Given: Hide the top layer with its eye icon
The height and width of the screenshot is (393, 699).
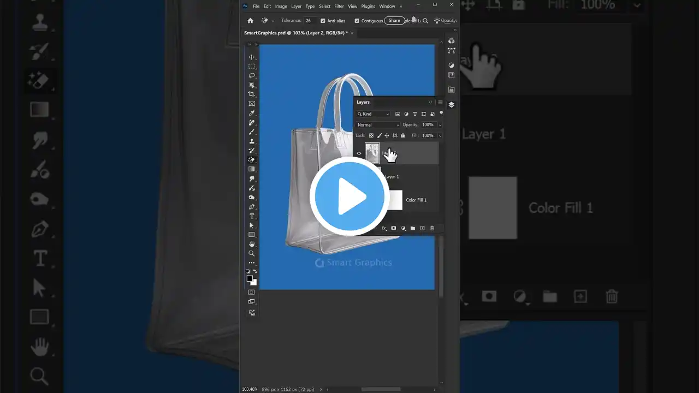Looking at the screenshot, I should pyautogui.click(x=359, y=153).
